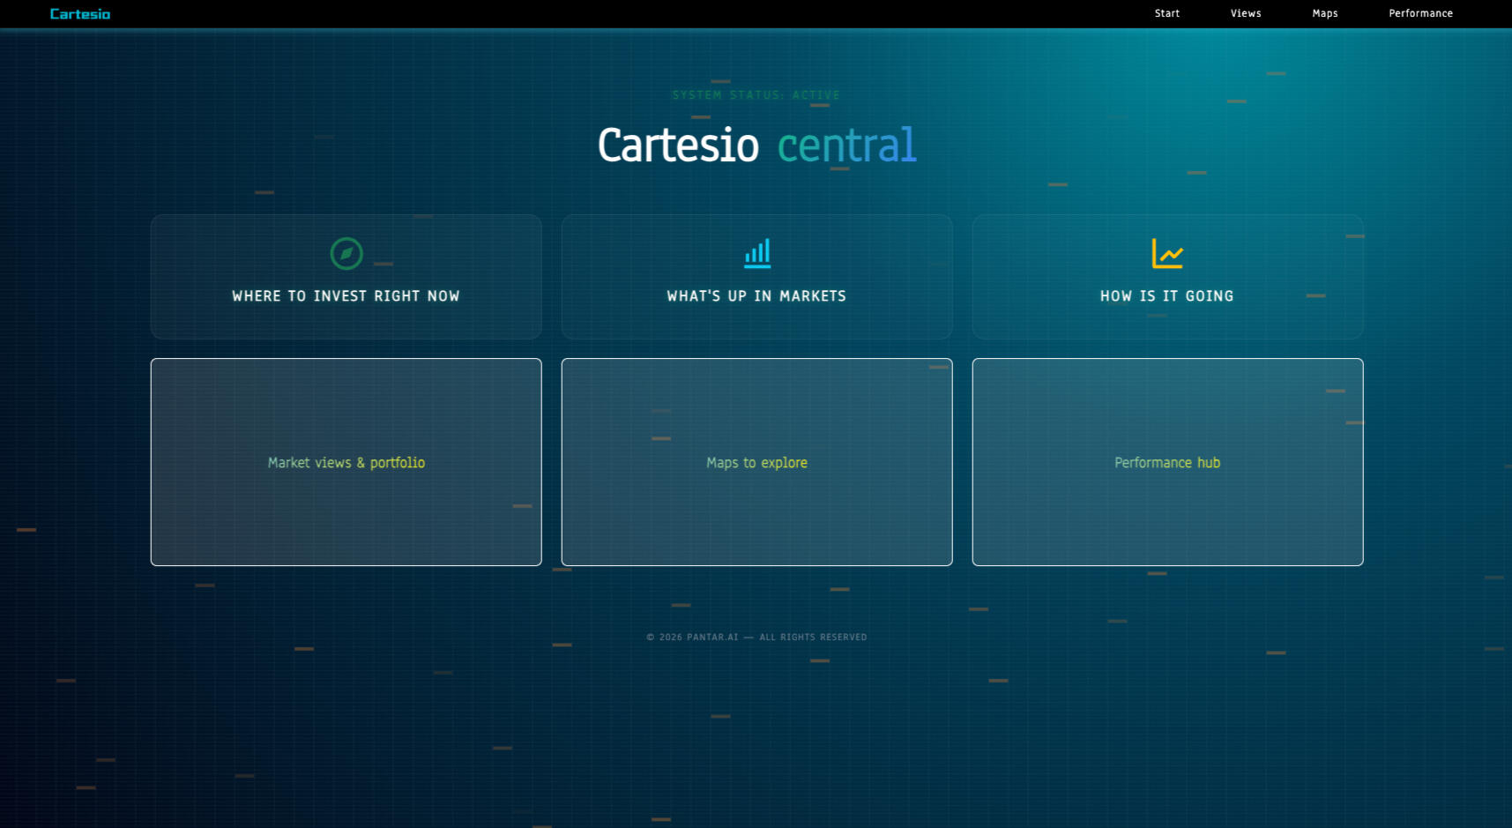The width and height of the screenshot is (1512, 828).
Task: Open the Market views & portfolio card
Action: pos(346,462)
